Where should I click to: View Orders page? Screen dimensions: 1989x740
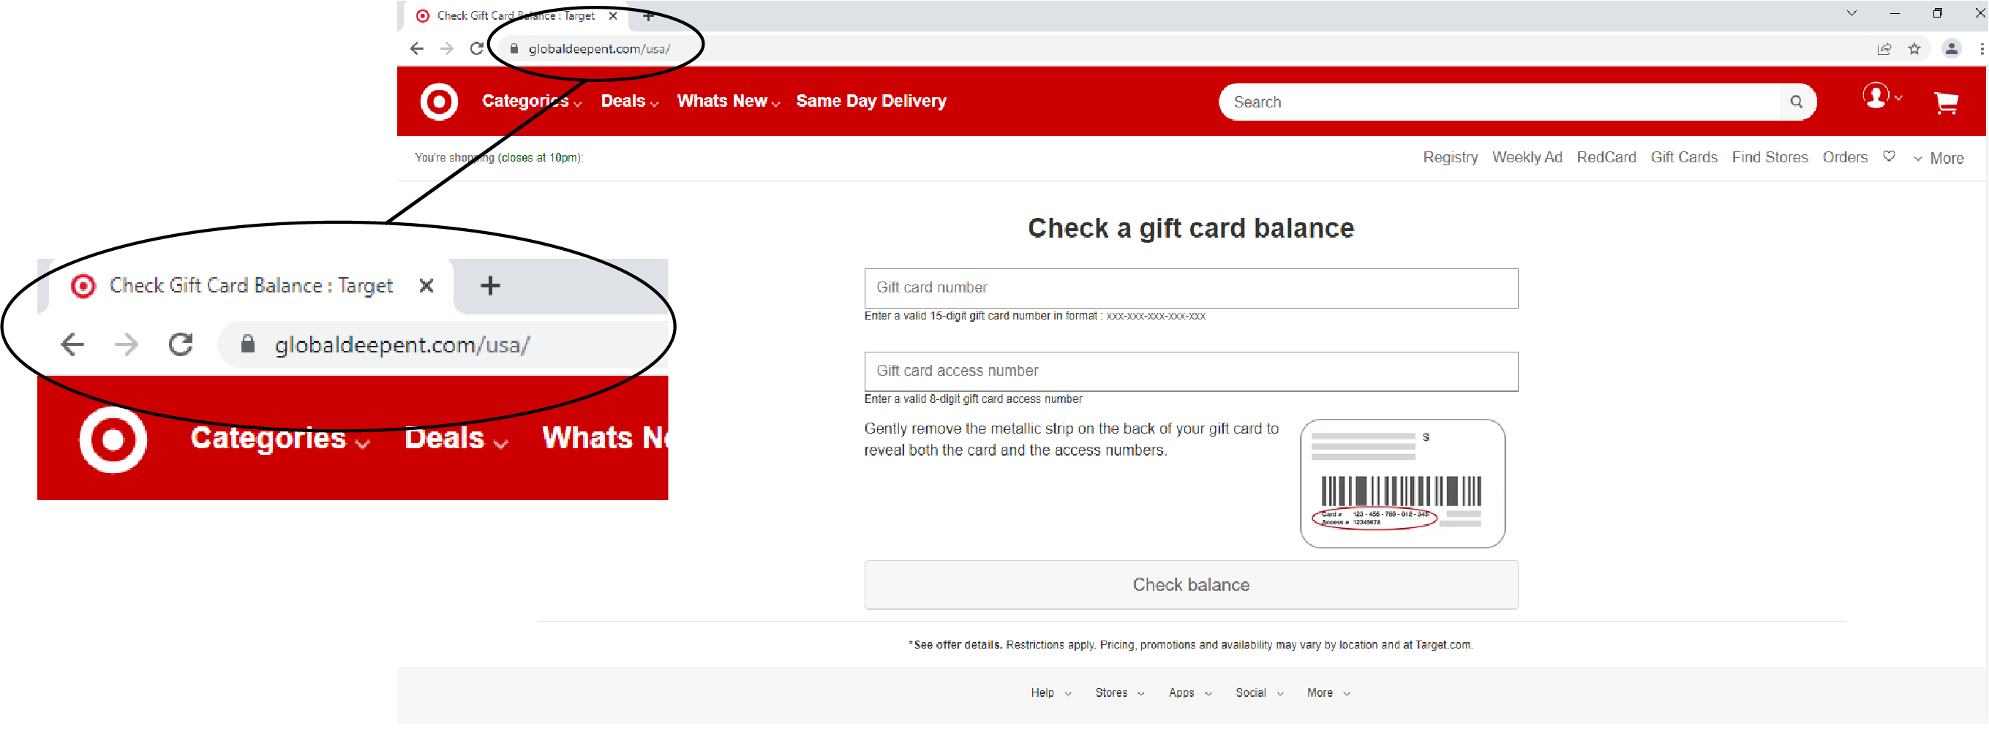point(1844,157)
